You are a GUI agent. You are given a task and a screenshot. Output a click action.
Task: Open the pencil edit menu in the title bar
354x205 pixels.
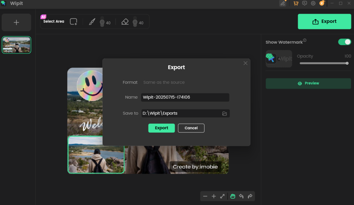[283, 3]
